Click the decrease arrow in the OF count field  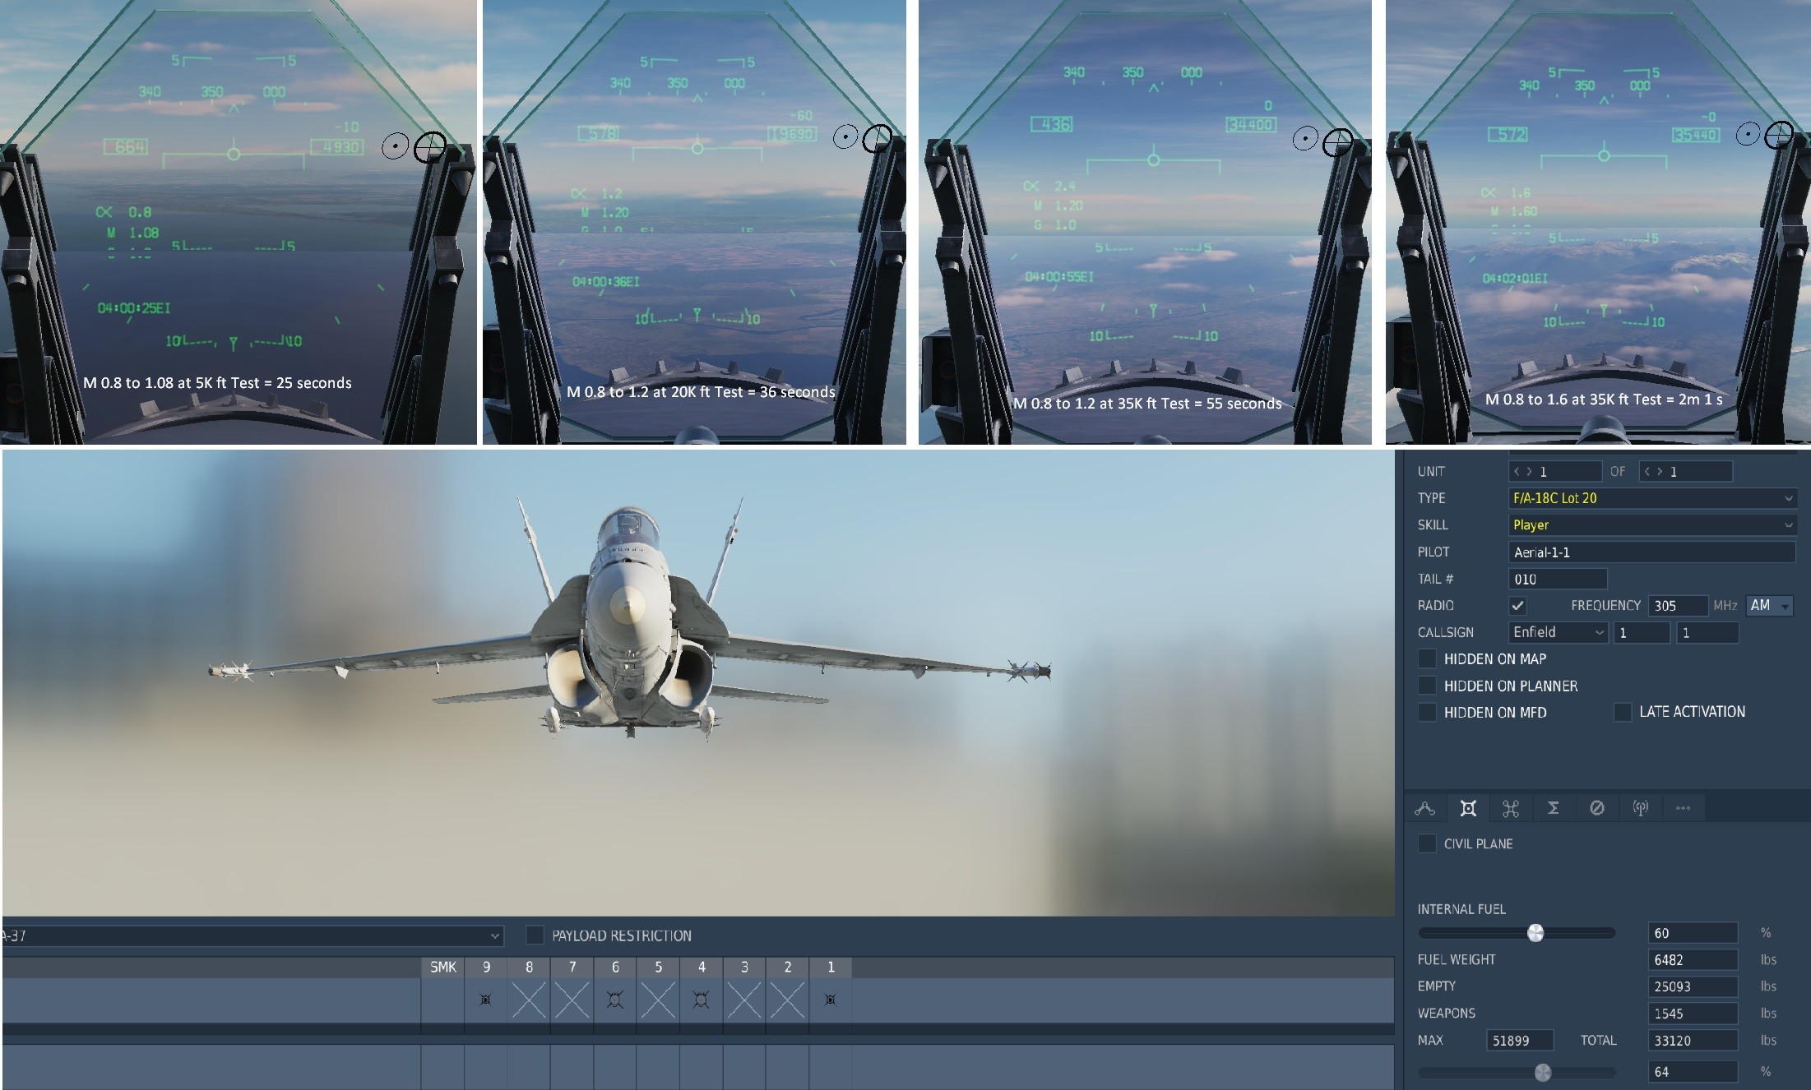pyautogui.click(x=1647, y=472)
